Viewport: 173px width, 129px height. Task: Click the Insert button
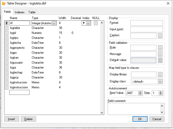11,119
